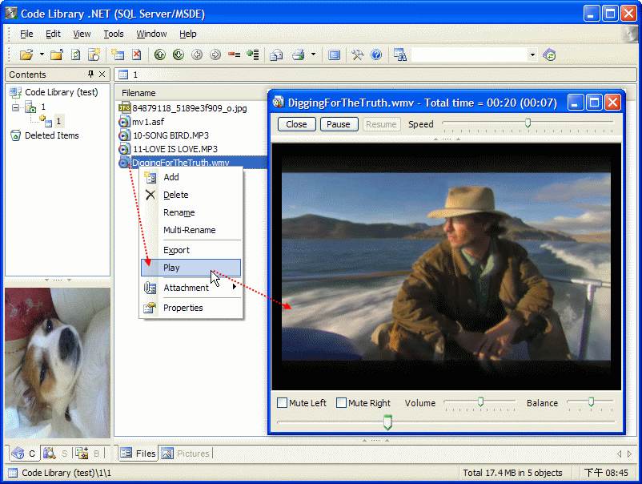Open the Tools menu
This screenshot has width=642, height=484.
[x=114, y=34]
